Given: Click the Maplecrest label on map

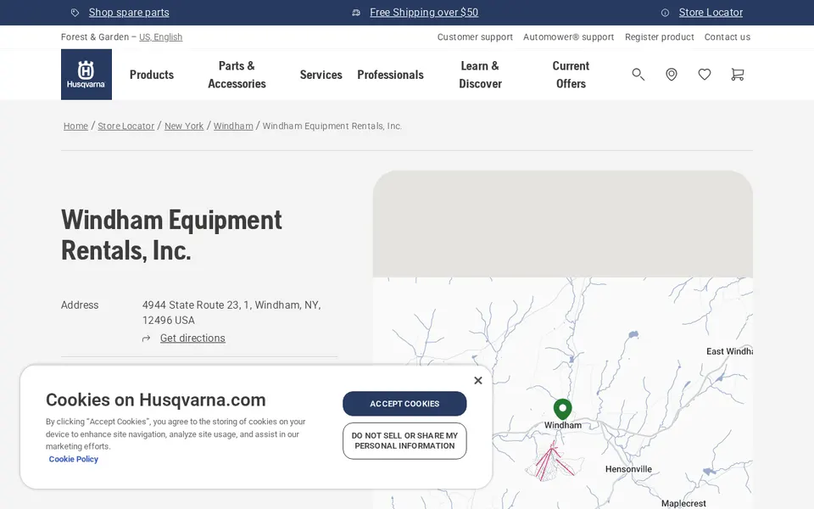Looking at the screenshot, I should click(683, 503).
